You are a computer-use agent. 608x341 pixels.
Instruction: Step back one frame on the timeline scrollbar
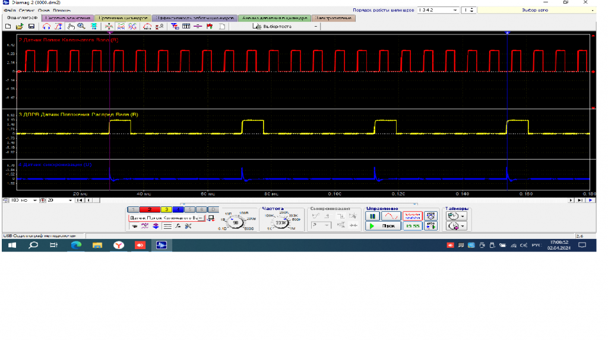pos(88,200)
